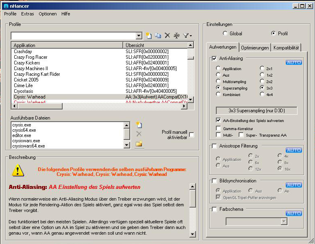315x244 pixels.
Task: Select the 2x2 anti-aliasing level
Action: click(x=262, y=81)
